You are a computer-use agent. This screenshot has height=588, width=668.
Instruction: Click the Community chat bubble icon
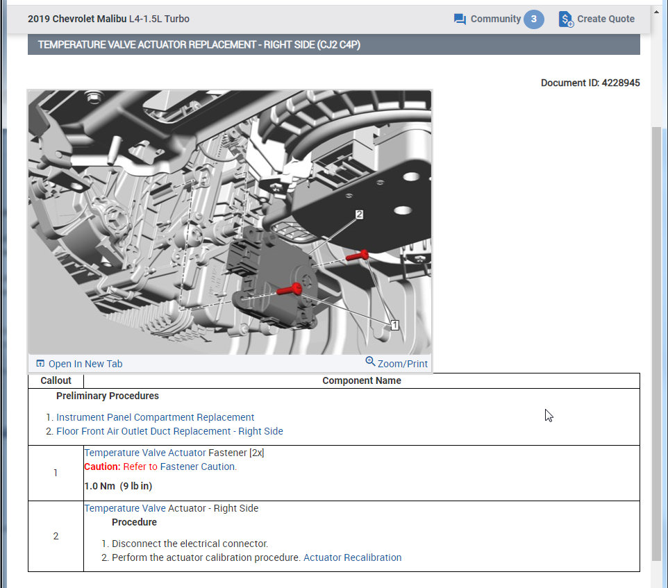[x=460, y=19]
